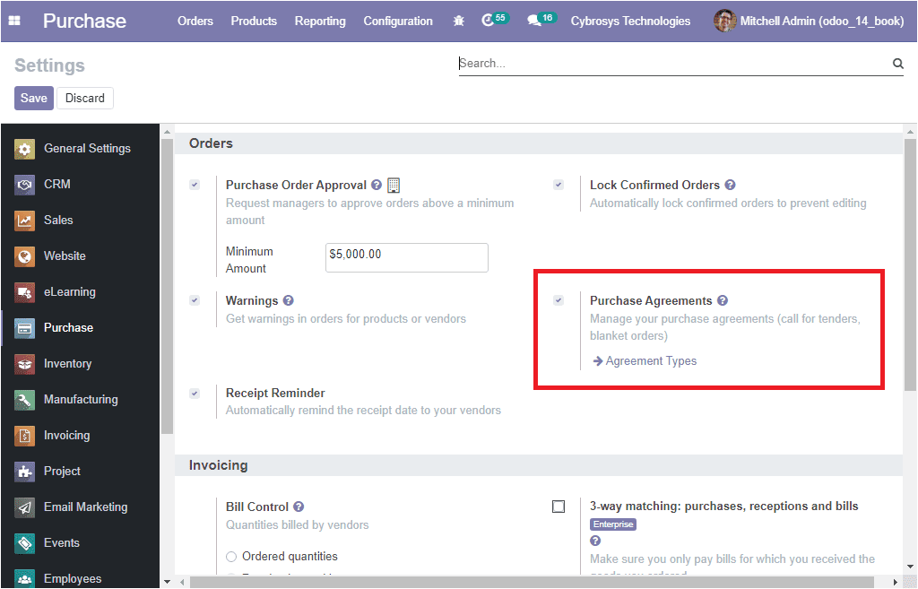
Task: Click main settings vertical scrollbar thumb
Action: tap(910, 264)
